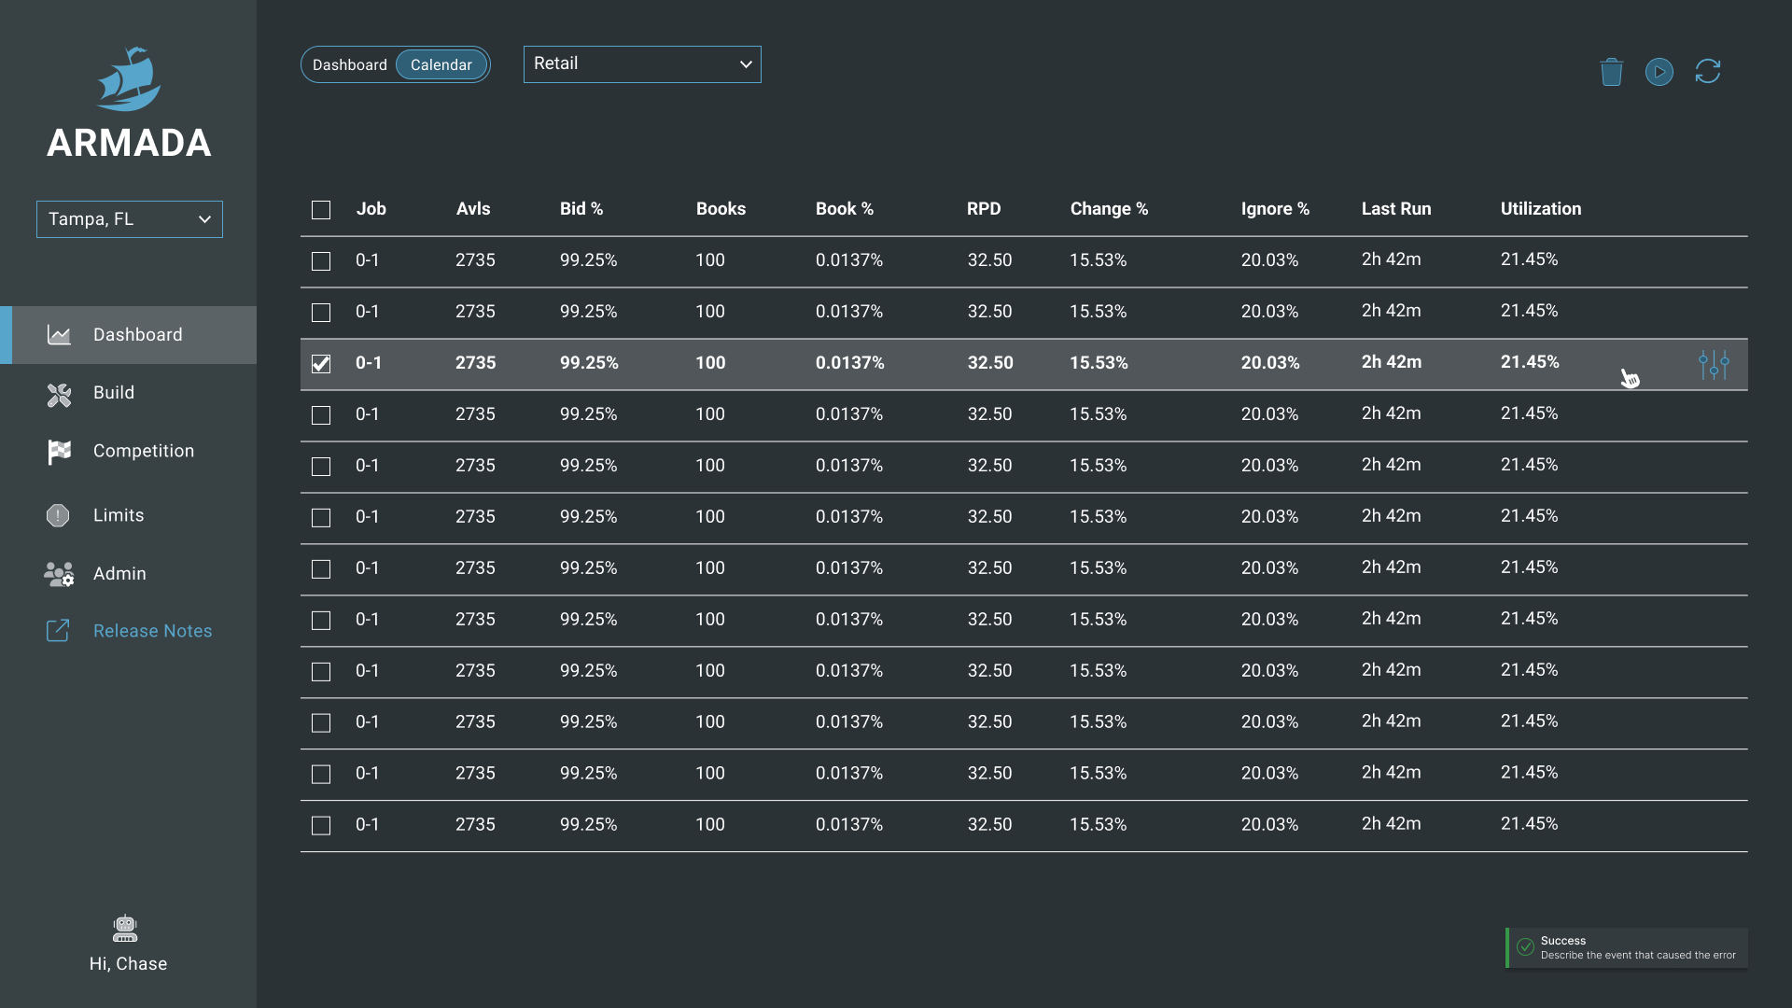The width and height of the screenshot is (1792, 1008).
Task: Go to Dashboard in the sidebar menu
Action: (137, 335)
